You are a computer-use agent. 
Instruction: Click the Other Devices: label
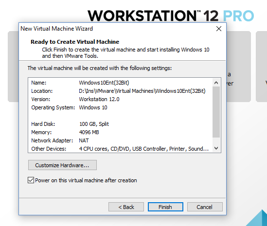coord(49,149)
